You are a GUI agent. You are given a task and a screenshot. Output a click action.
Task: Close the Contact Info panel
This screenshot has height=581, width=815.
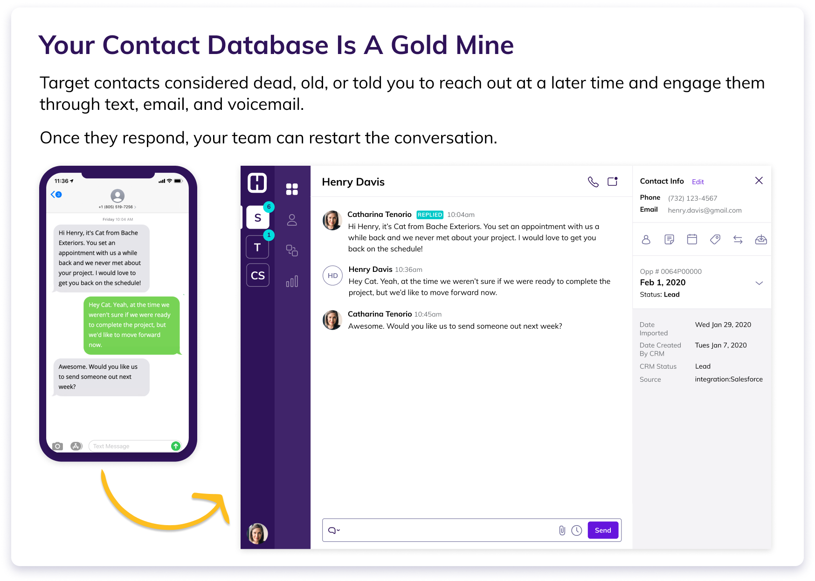759,181
